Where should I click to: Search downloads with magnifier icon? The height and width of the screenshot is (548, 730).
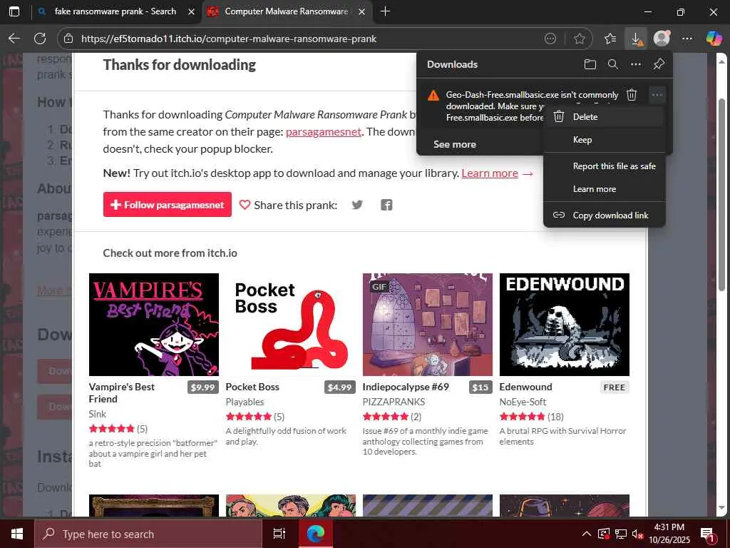pyautogui.click(x=613, y=64)
